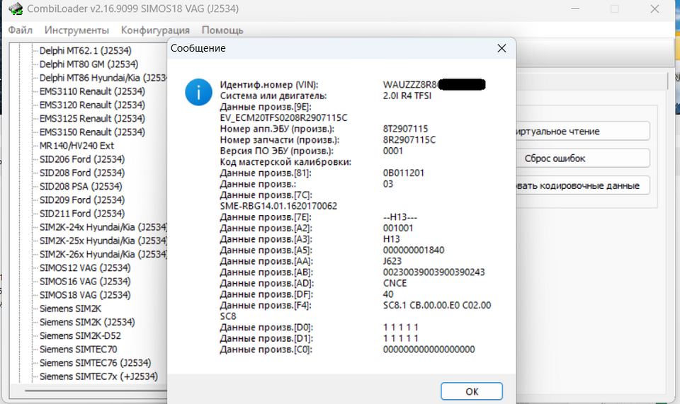Select SIM2K-26x Hyundai/Kia (J2534)
This screenshot has width=680, height=404.
[x=103, y=254]
